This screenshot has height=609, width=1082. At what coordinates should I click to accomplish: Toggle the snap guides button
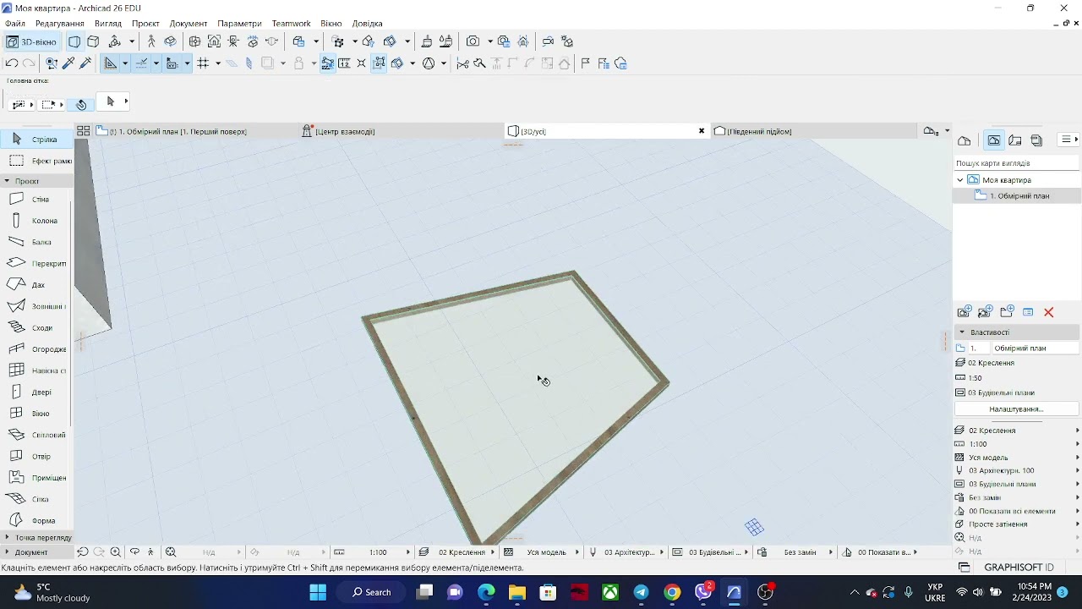[141, 63]
